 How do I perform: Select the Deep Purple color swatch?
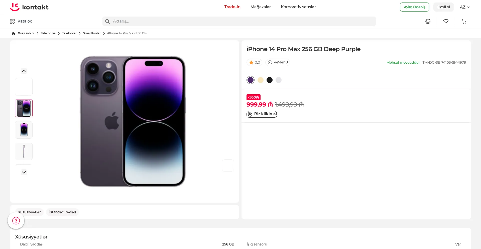pyautogui.click(x=251, y=80)
